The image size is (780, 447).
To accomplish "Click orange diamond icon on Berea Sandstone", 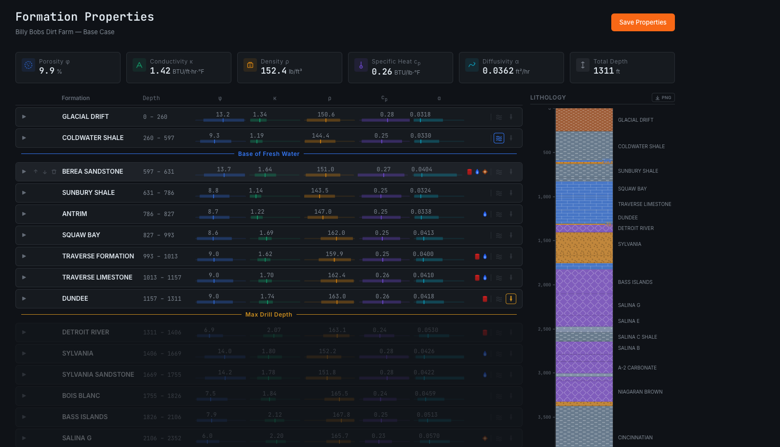I will pos(485,172).
